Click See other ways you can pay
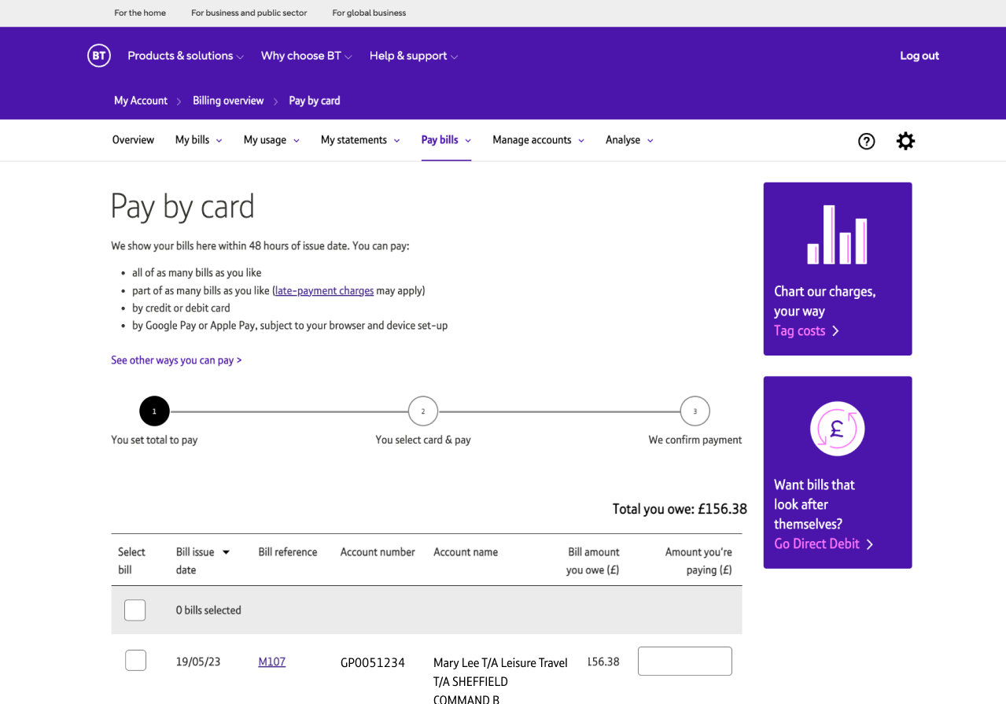 coord(176,360)
